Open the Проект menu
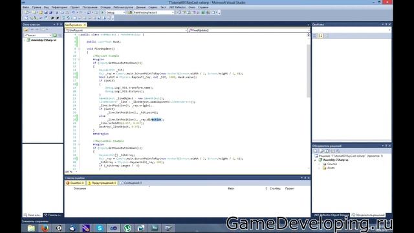The image size is (414, 233). click(x=75, y=7)
